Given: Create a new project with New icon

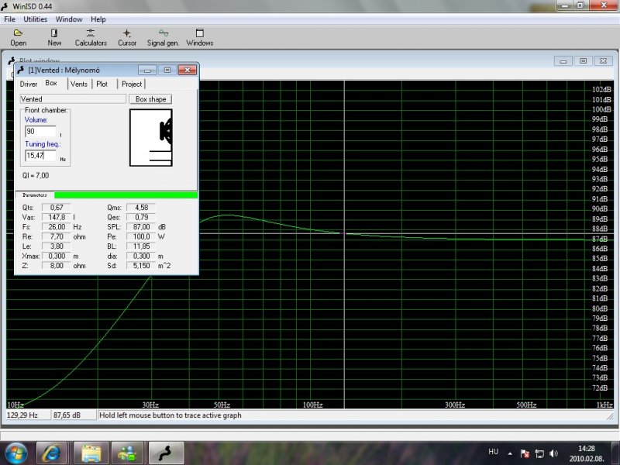Looking at the screenshot, I should click(x=54, y=37).
